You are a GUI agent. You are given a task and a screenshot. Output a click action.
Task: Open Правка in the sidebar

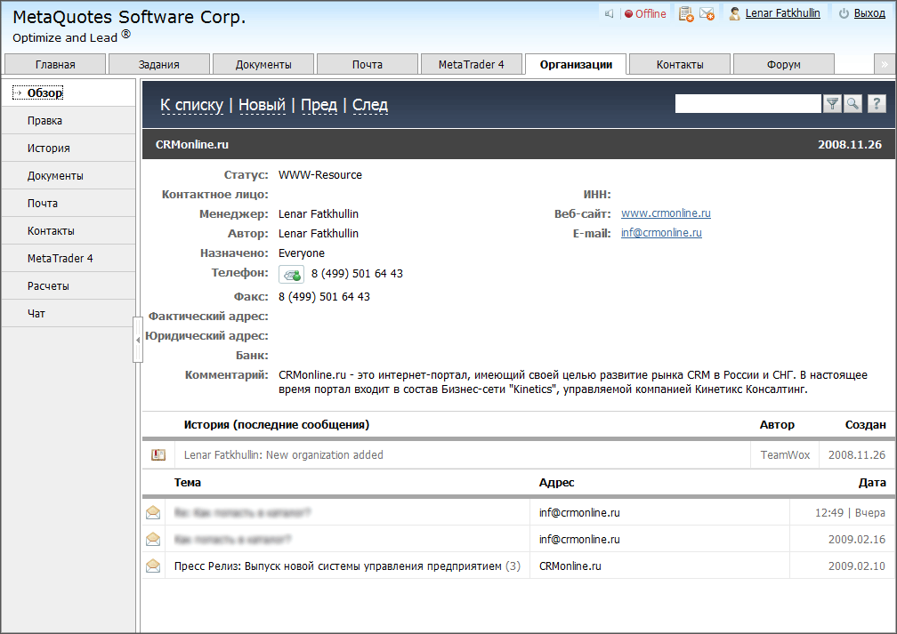(x=69, y=121)
